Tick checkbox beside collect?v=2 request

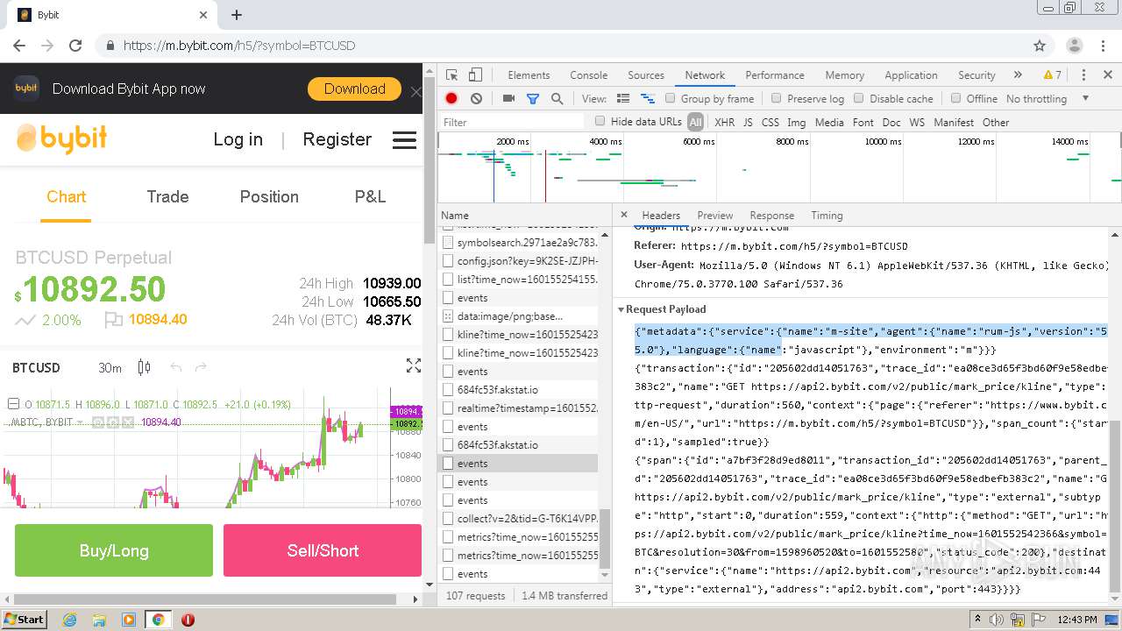pos(448,519)
